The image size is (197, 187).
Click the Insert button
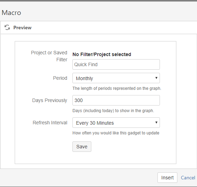click(x=167, y=178)
